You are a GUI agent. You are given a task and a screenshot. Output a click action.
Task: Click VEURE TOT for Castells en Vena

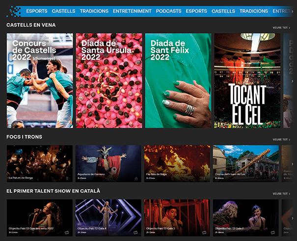(x=281, y=28)
